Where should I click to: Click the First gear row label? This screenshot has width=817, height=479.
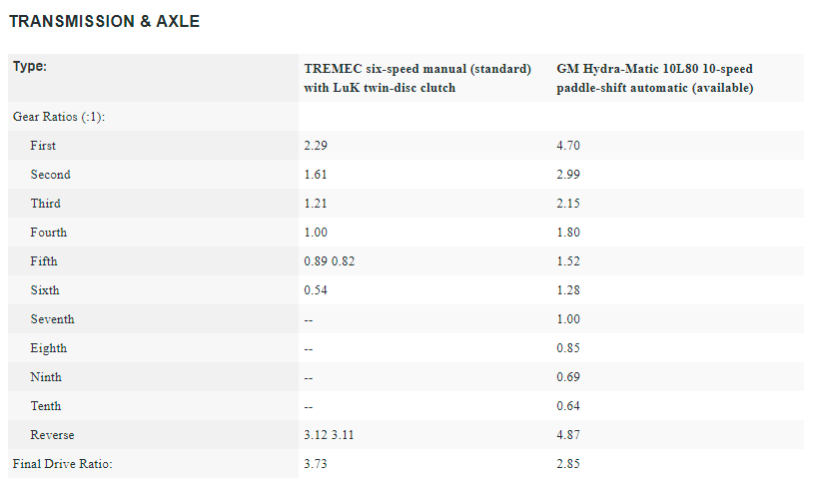click(x=43, y=146)
